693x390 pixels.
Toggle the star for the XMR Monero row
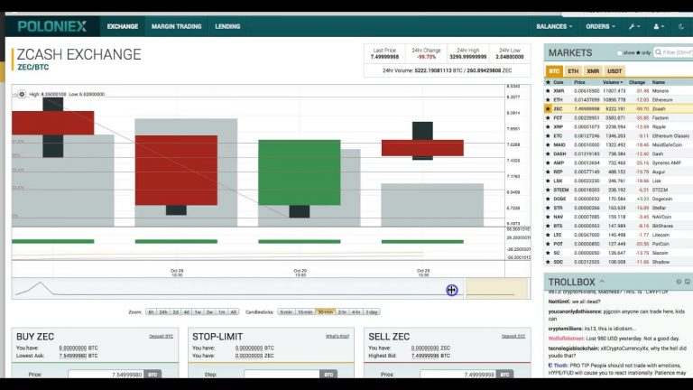click(x=548, y=90)
